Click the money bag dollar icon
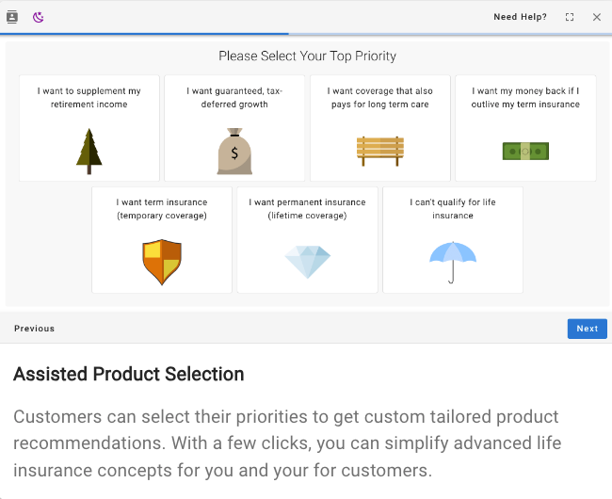 pos(234,152)
